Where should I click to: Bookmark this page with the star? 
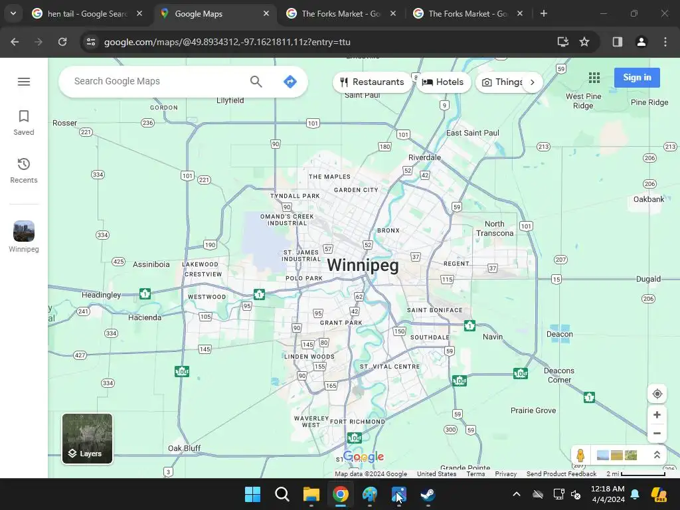[584, 42]
